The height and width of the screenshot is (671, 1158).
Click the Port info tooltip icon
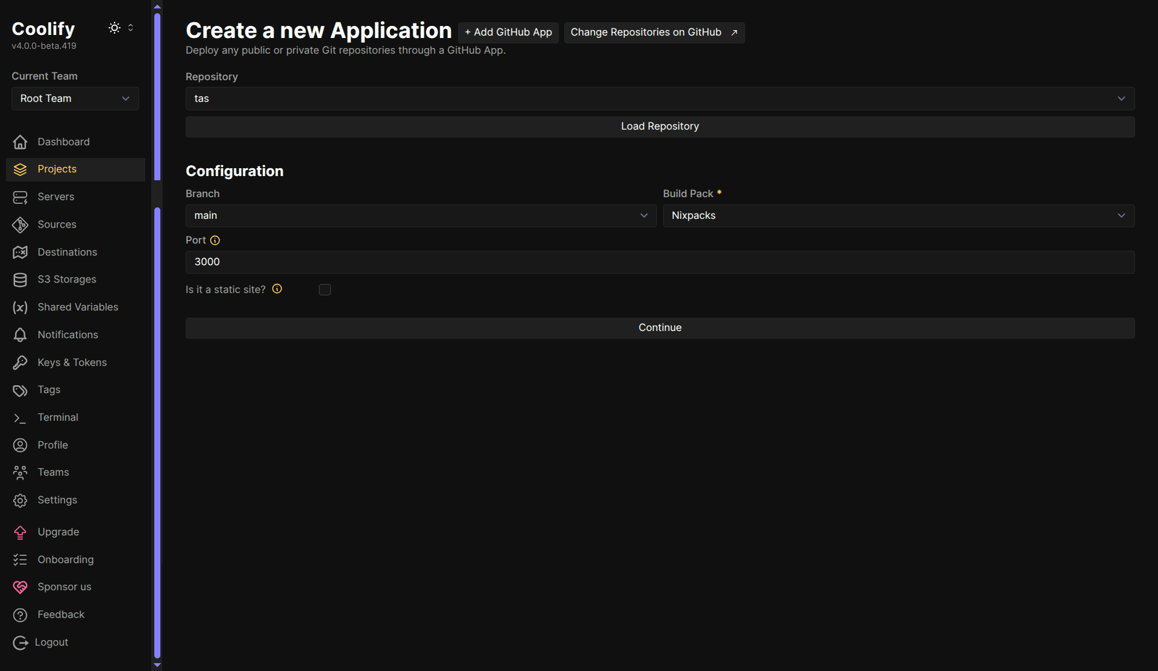coord(215,240)
